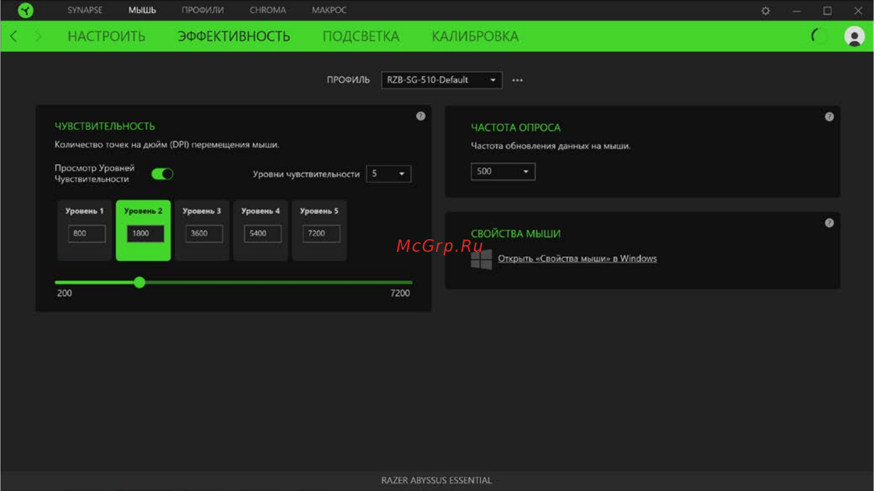Select the Уровень 1 stage card
Screen dimensions: 874x491
pyautogui.click(x=85, y=230)
